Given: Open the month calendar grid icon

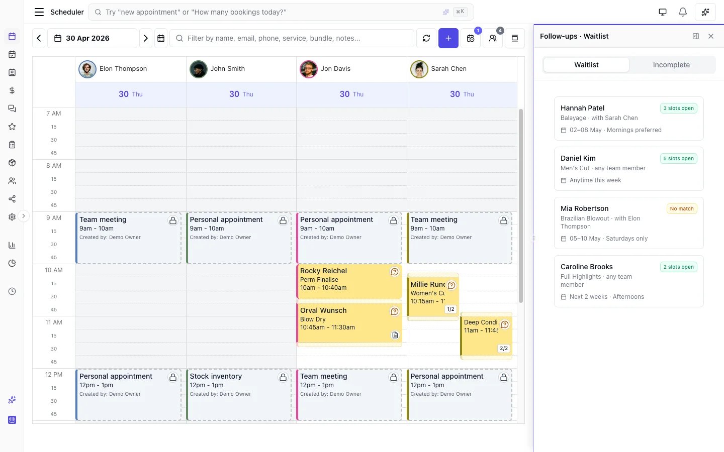Looking at the screenshot, I should [161, 38].
